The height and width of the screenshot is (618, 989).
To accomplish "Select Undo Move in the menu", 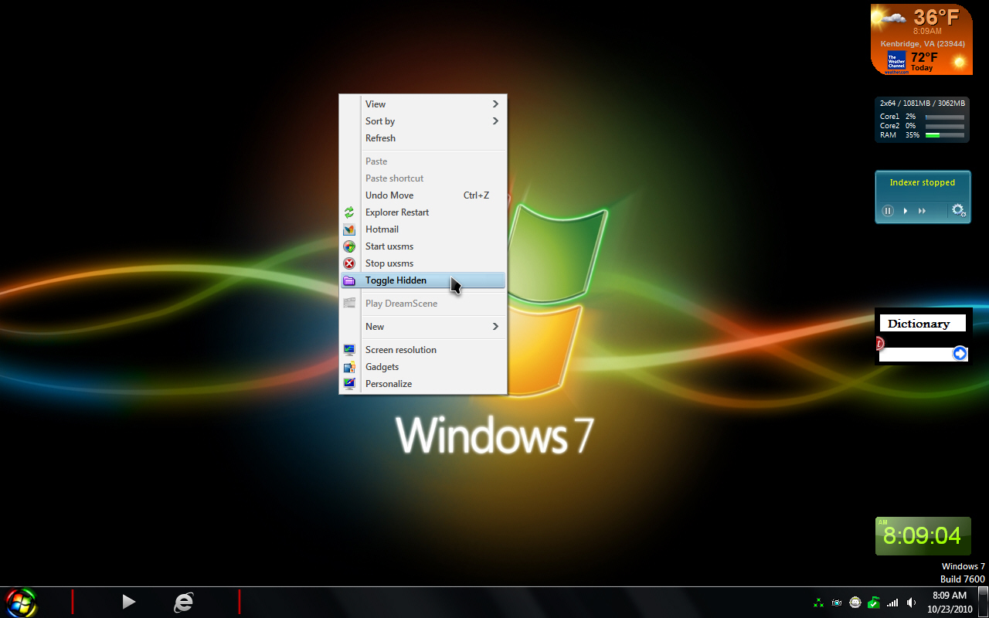I will click(423, 195).
